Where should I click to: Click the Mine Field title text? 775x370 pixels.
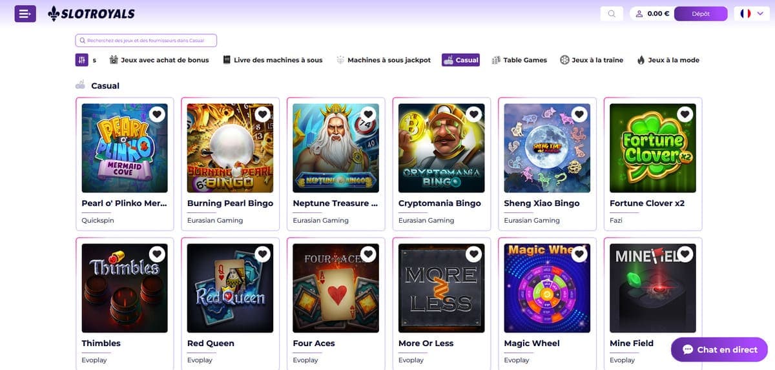[x=632, y=343]
